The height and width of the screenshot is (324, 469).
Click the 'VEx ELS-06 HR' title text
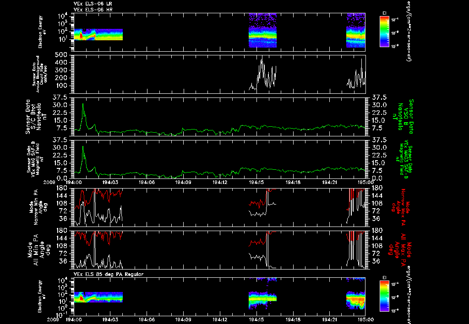93,10
